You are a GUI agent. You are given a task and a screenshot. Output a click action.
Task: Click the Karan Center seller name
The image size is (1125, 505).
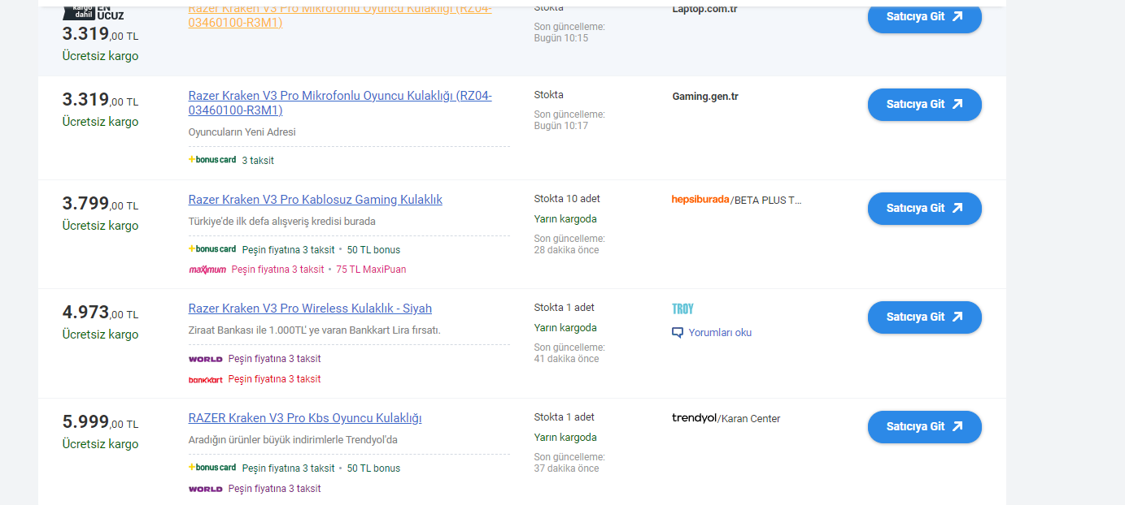click(751, 419)
